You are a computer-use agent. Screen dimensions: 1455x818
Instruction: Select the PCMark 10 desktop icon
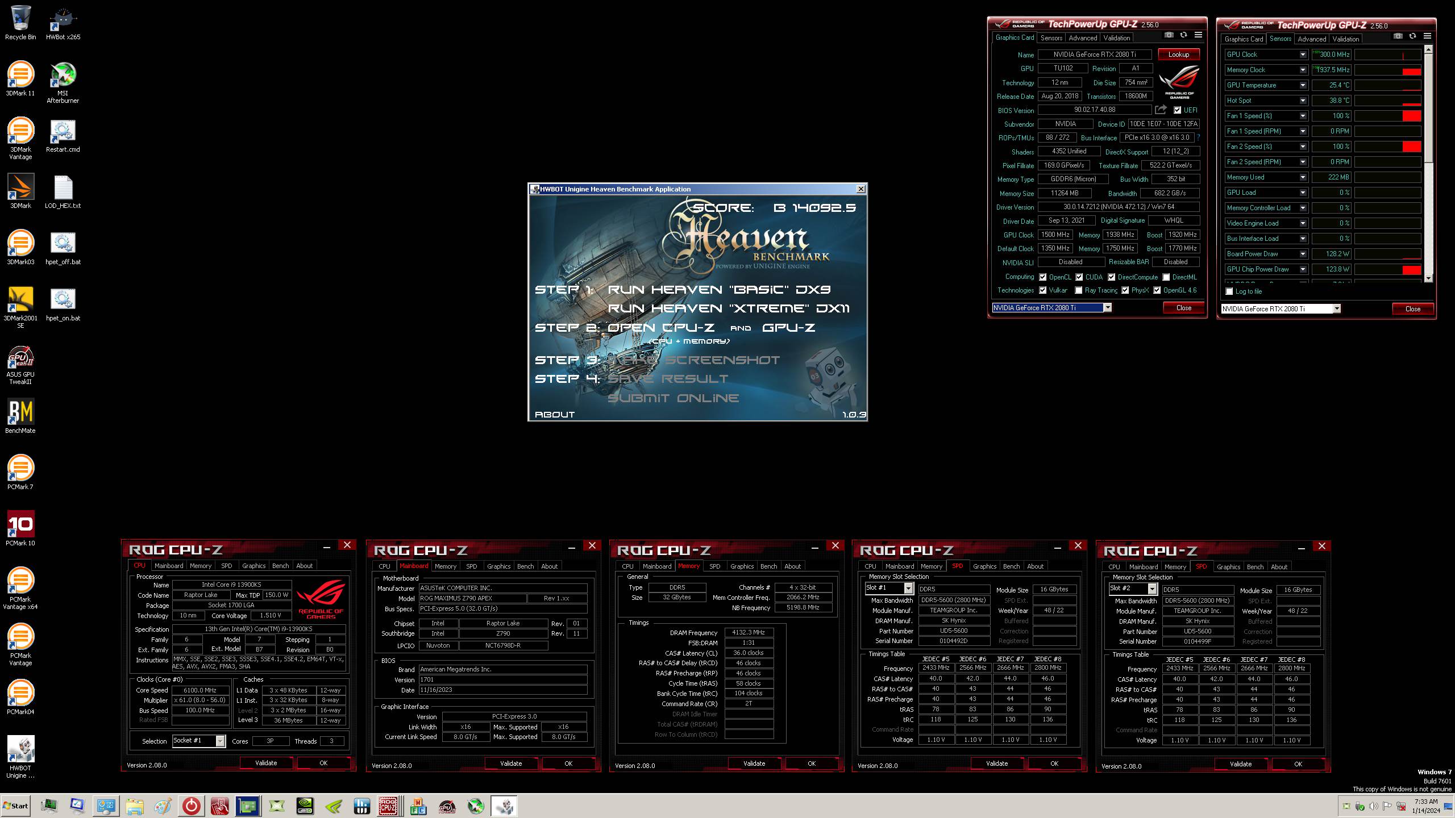(20, 529)
